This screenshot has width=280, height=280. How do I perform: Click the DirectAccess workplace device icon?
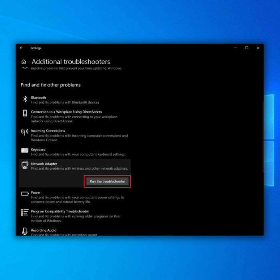click(x=25, y=113)
